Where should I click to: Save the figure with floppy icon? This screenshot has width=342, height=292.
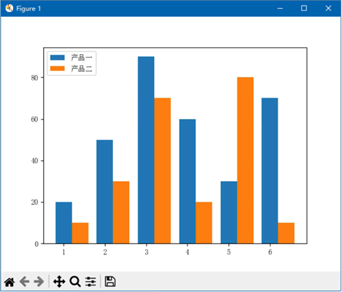click(x=110, y=282)
